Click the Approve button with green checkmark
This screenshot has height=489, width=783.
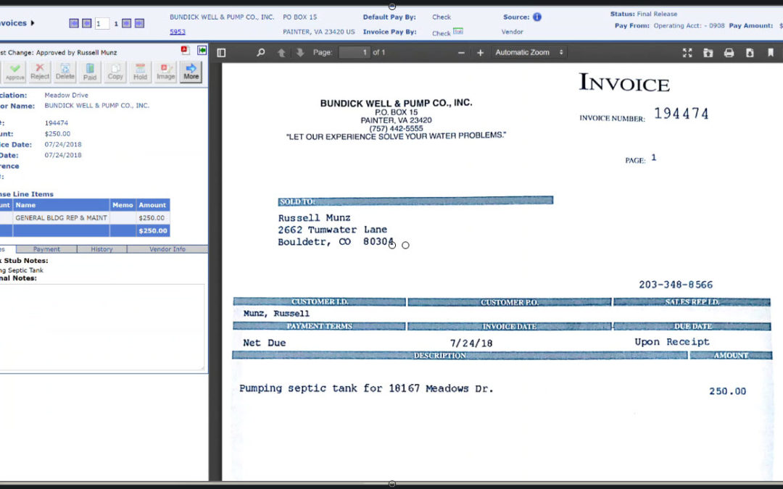(x=14, y=72)
